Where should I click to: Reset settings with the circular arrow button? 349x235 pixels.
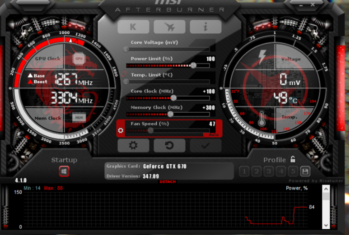pyautogui.click(x=169, y=145)
